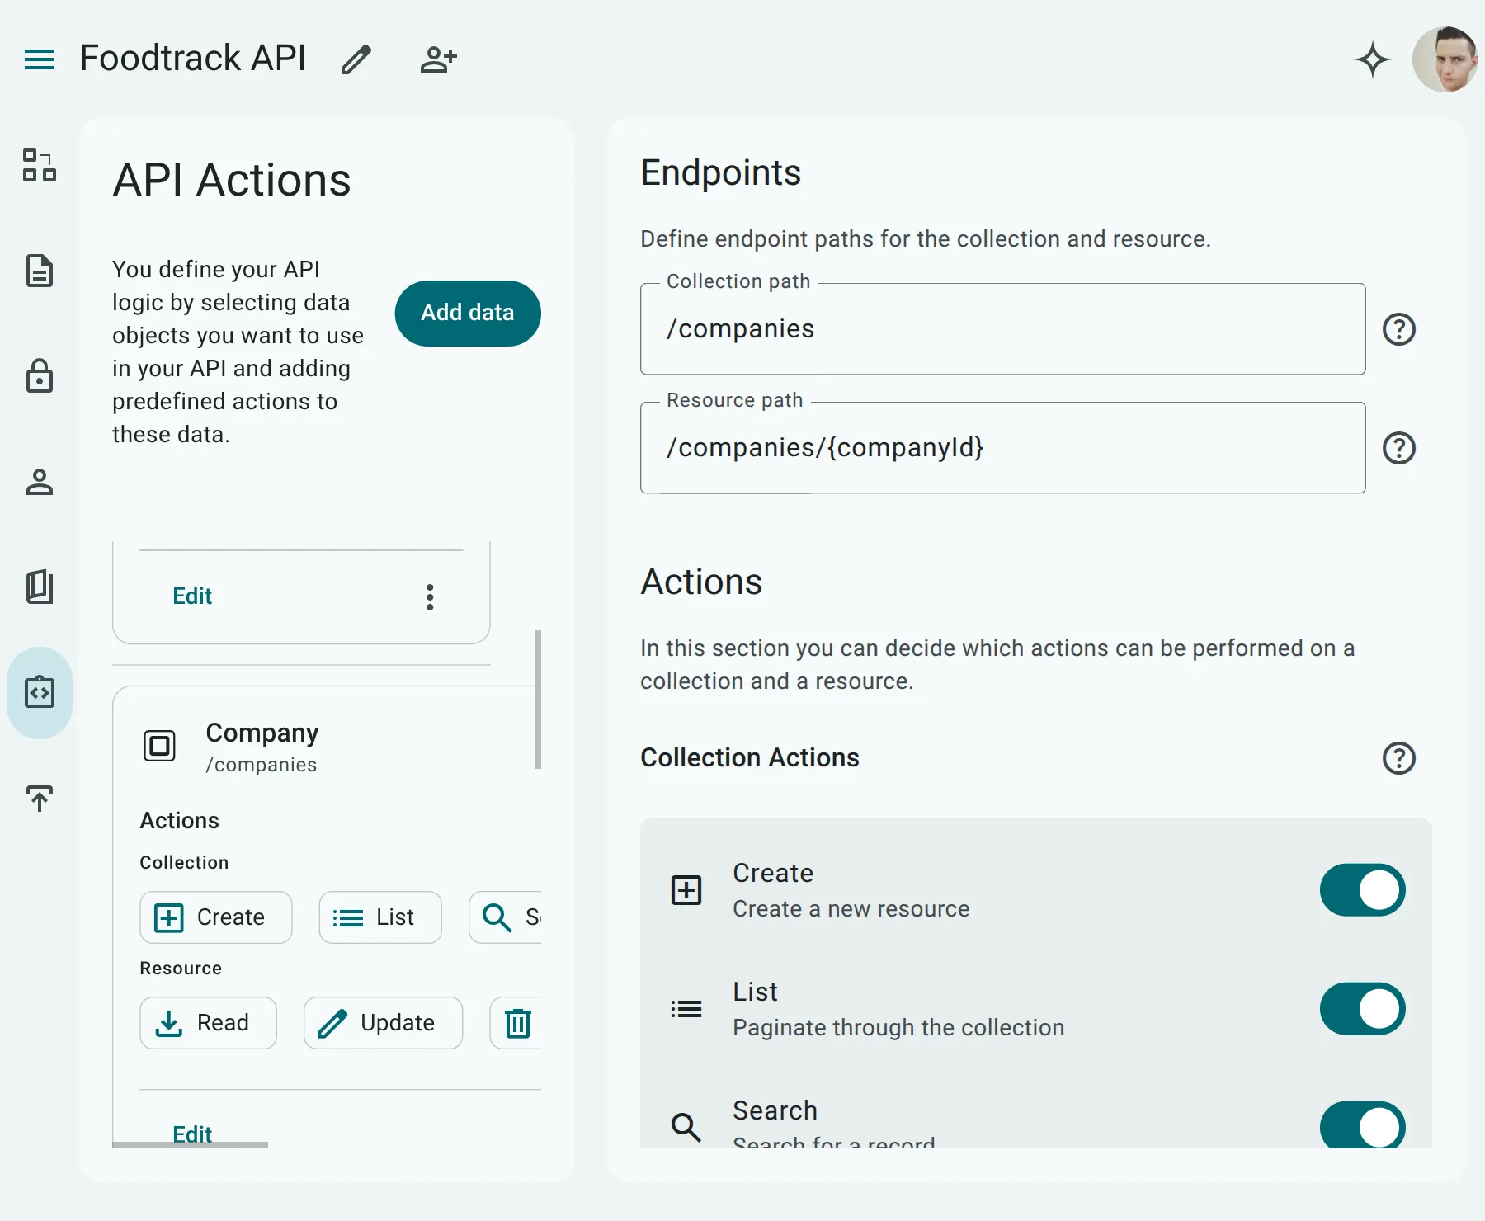Open the publish upload sidebar icon
1485x1221 pixels.
click(40, 798)
